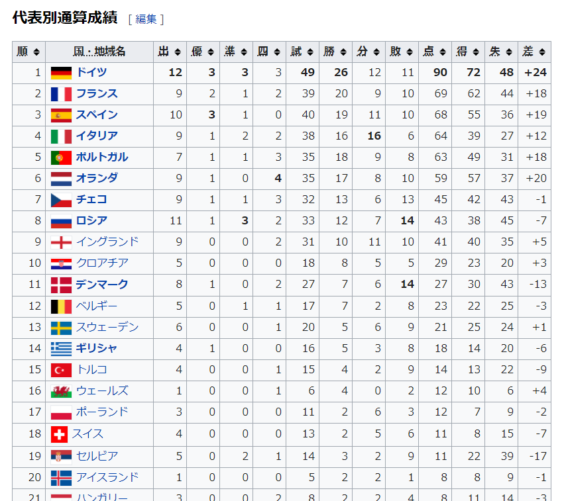Click the 編集 edit section link

pyautogui.click(x=146, y=19)
